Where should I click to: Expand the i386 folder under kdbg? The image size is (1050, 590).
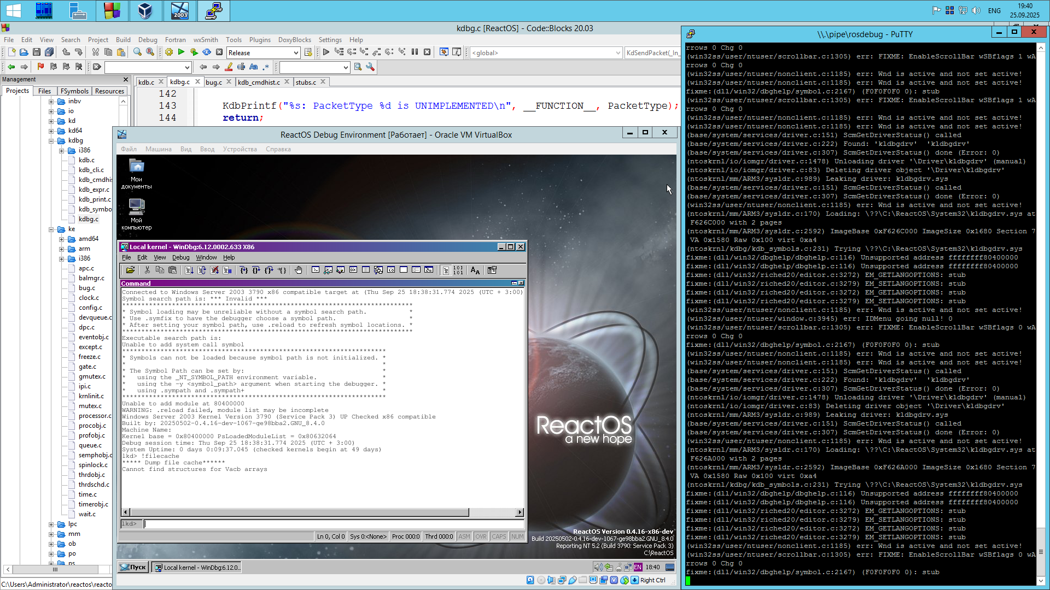pyautogui.click(x=62, y=150)
